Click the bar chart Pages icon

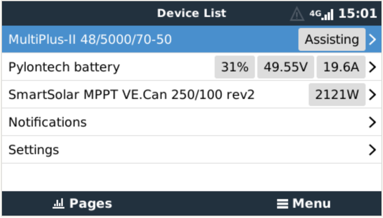[58, 203]
